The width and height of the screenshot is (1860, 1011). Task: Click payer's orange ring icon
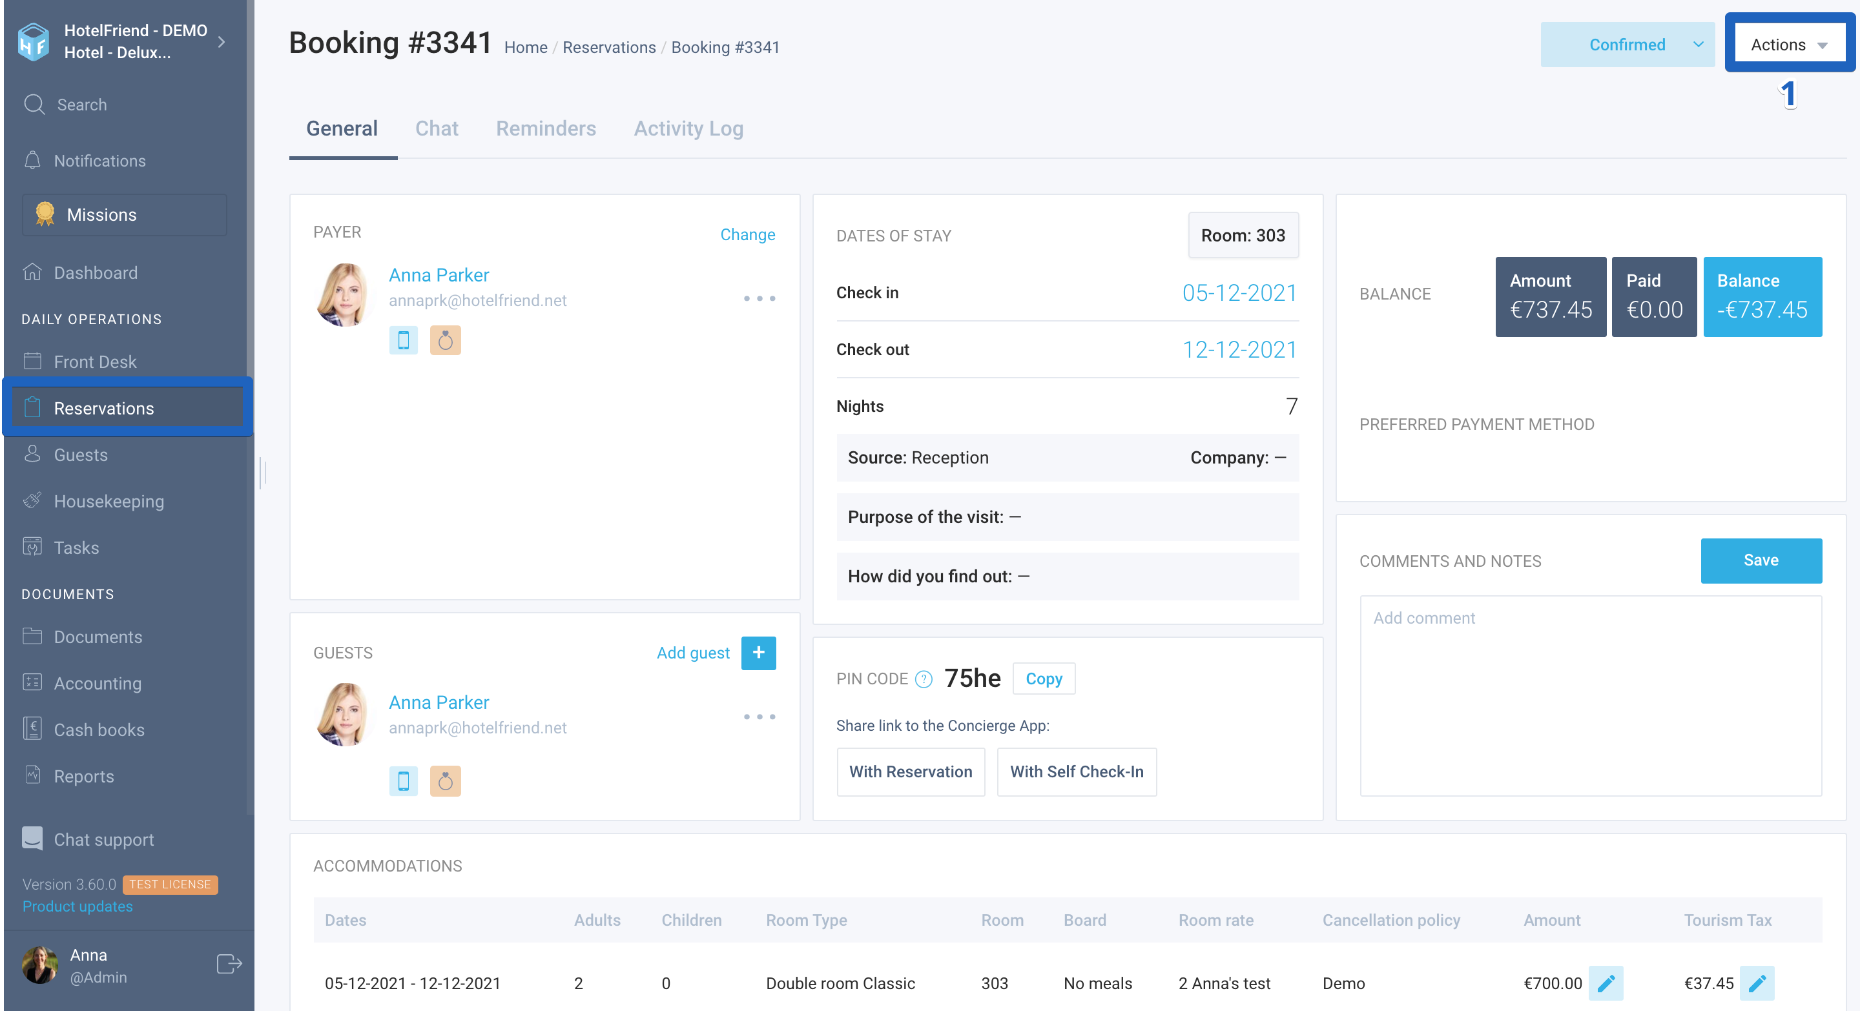[446, 340]
